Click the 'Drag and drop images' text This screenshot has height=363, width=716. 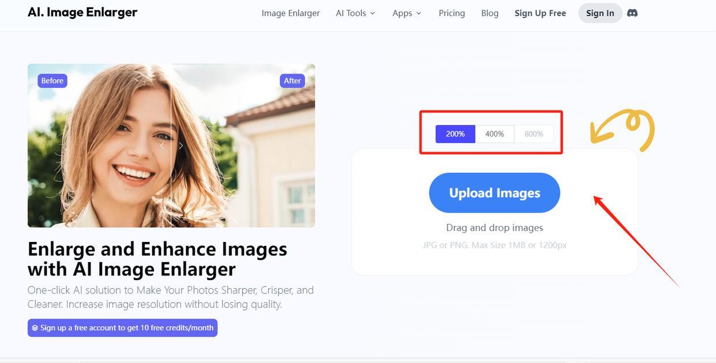[495, 228]
